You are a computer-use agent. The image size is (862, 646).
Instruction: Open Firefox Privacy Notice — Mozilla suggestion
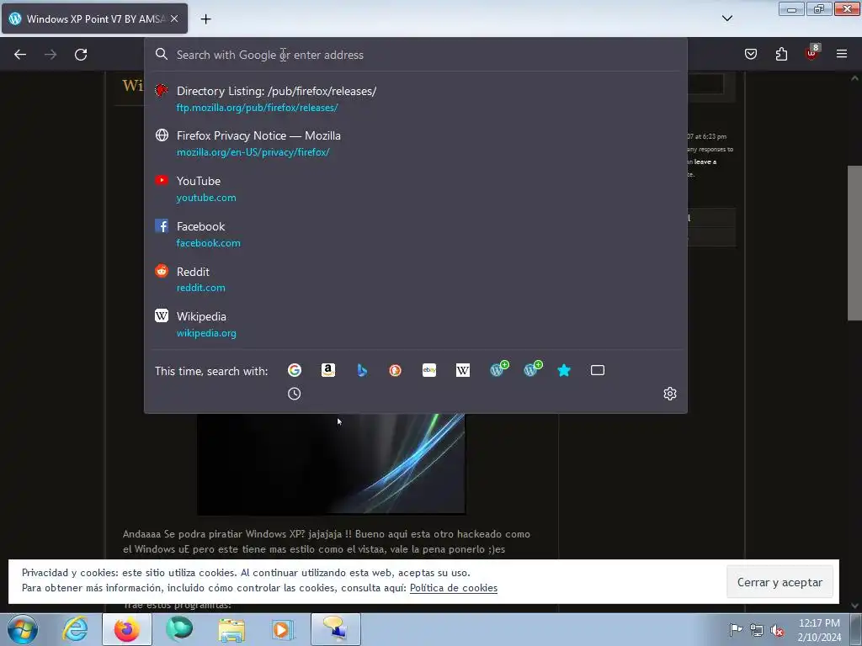coord(416,143)
